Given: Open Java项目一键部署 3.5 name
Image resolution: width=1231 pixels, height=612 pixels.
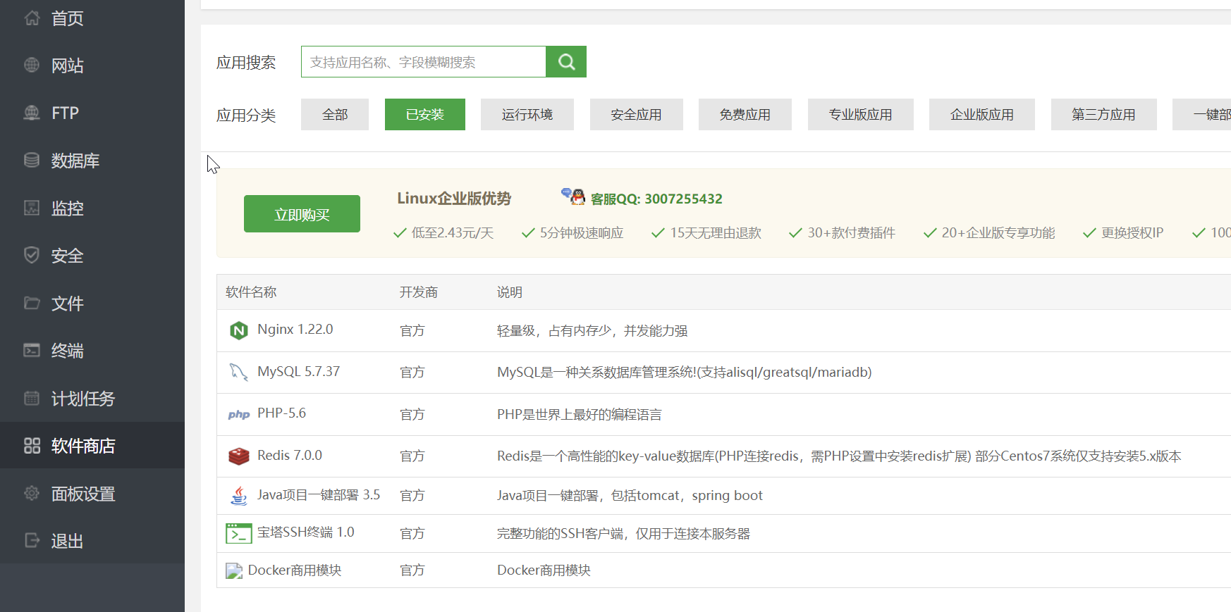Looking at the screenshot, I should point(319,495).
